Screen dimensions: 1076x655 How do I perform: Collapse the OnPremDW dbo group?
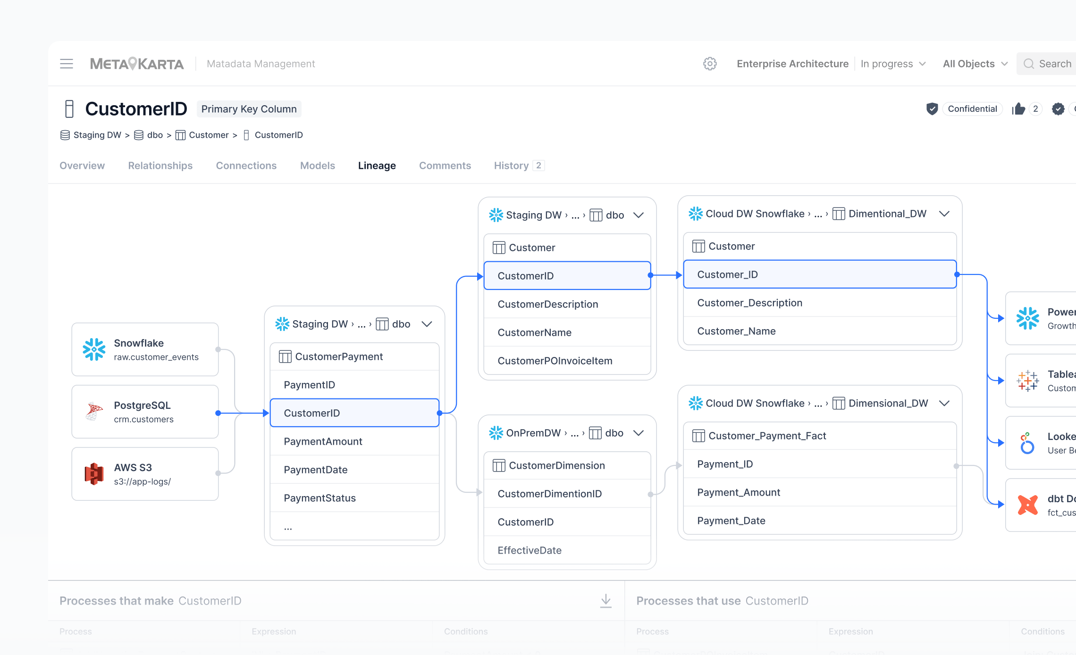pos(639,433)
